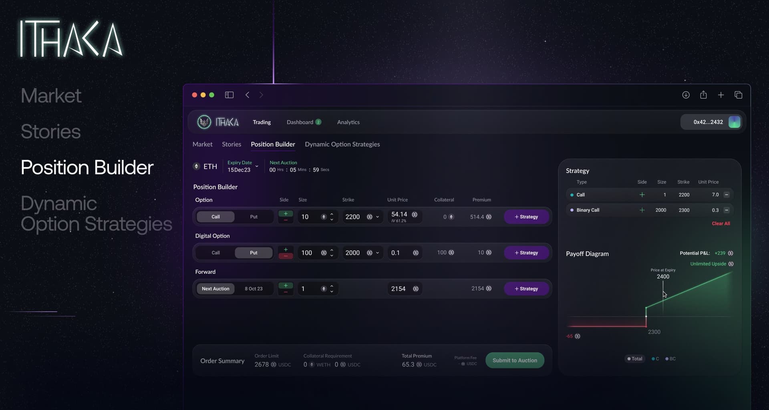Viewport: 769px width, 410px height.
Task: Select Next Auction in Forward row
Action: (x=215, y=289)
